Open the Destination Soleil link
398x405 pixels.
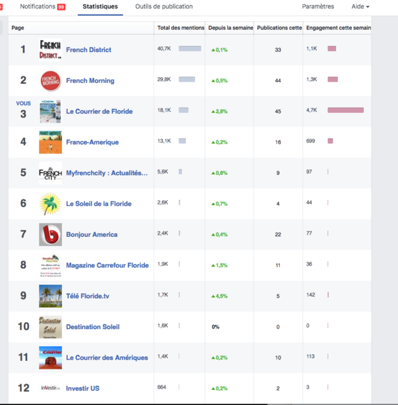(x=93, y=327)
